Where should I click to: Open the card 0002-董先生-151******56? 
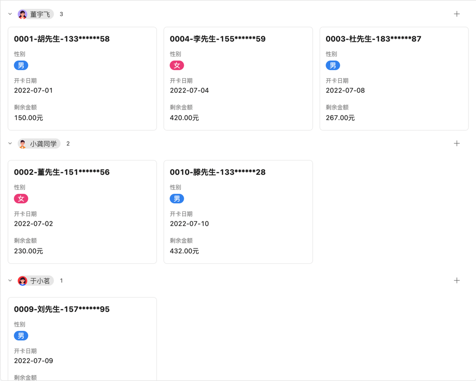coord(82,212)
